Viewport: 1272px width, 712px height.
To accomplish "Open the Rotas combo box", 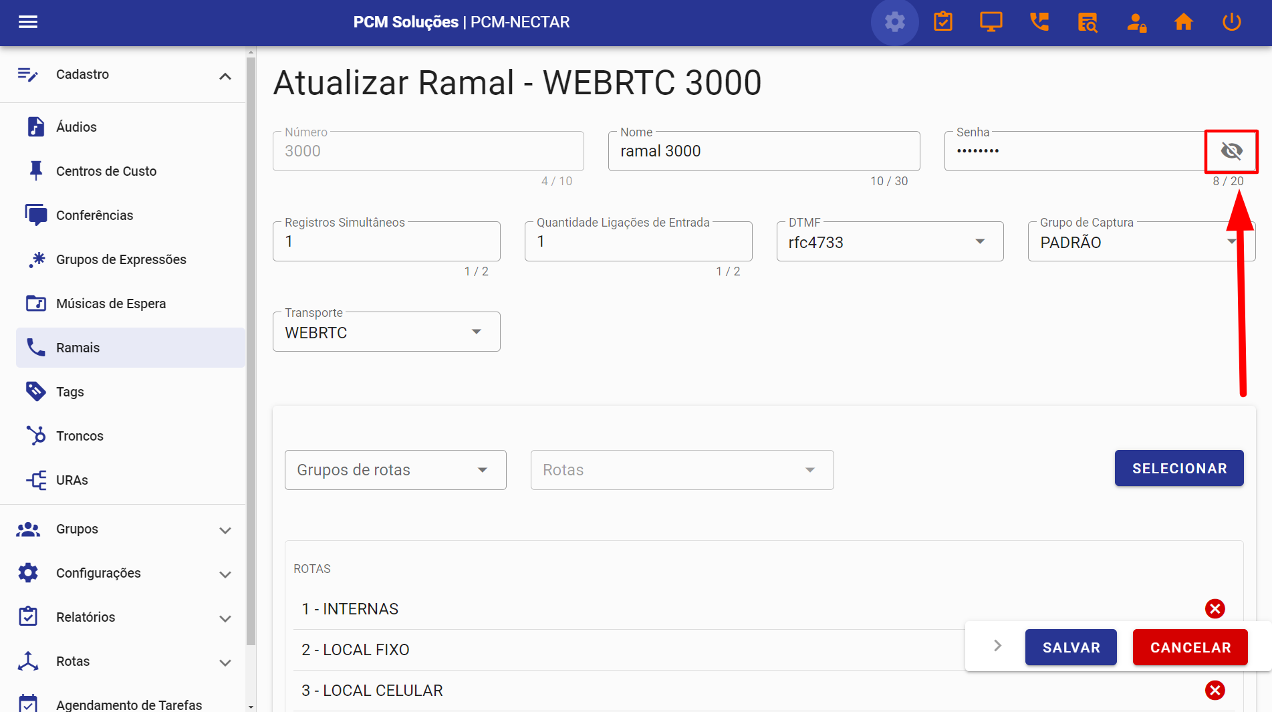I will pyautogui.click(x=682, y=470).
